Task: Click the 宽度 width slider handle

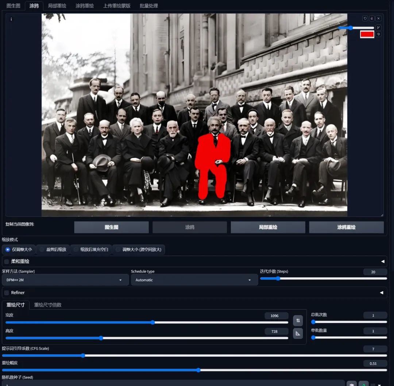Action: (152, 322)
